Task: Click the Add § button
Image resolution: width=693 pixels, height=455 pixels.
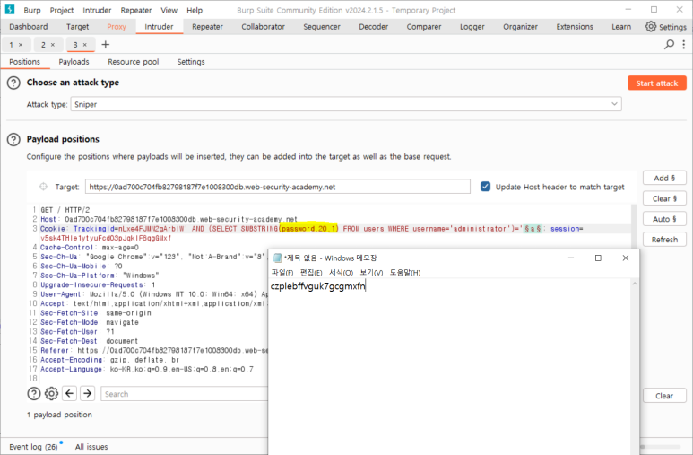Action: (x=664, y=178)
